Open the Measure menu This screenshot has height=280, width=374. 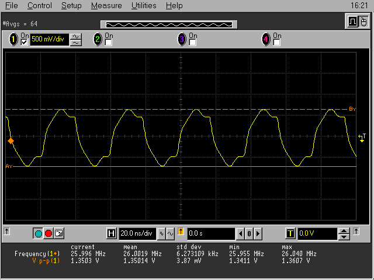point(106,5)
